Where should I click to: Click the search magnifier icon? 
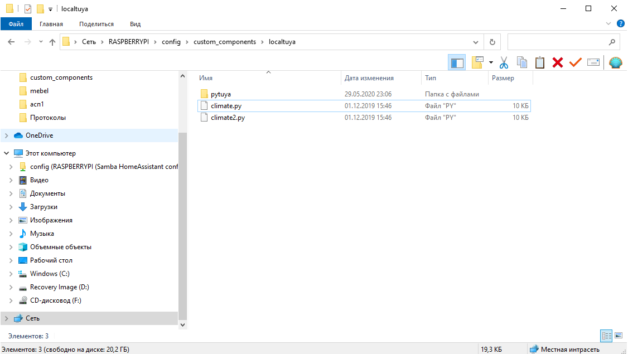612,42
